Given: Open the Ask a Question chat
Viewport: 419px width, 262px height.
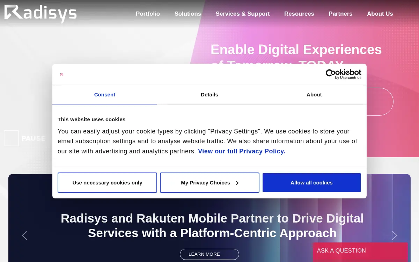Looking at the screenshot, I should tap(360, 252).
